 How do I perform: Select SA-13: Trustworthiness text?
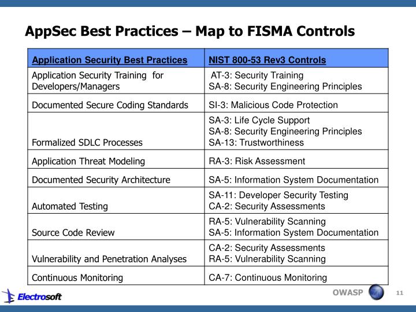coord(256,143)
